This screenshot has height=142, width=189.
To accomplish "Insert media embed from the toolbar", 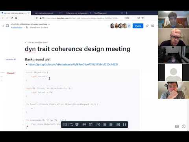I will (x=70, y=125).
